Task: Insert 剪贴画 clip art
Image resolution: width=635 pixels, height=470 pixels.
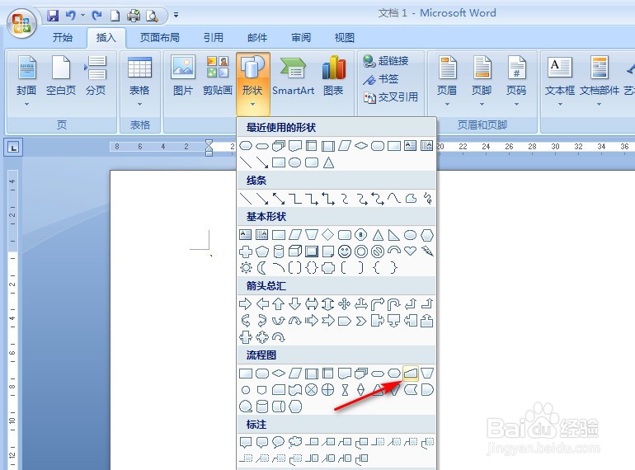Action: 218,76
